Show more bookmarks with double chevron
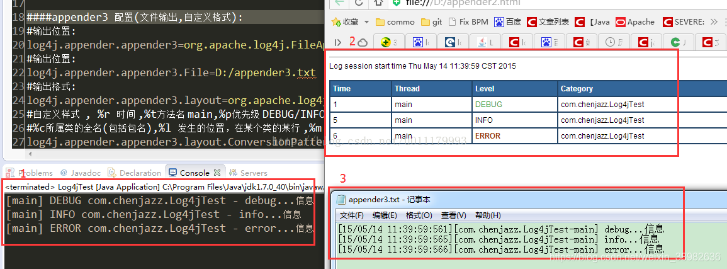The height and width of the screenshot is (269, 727). [x=714, y=22]
